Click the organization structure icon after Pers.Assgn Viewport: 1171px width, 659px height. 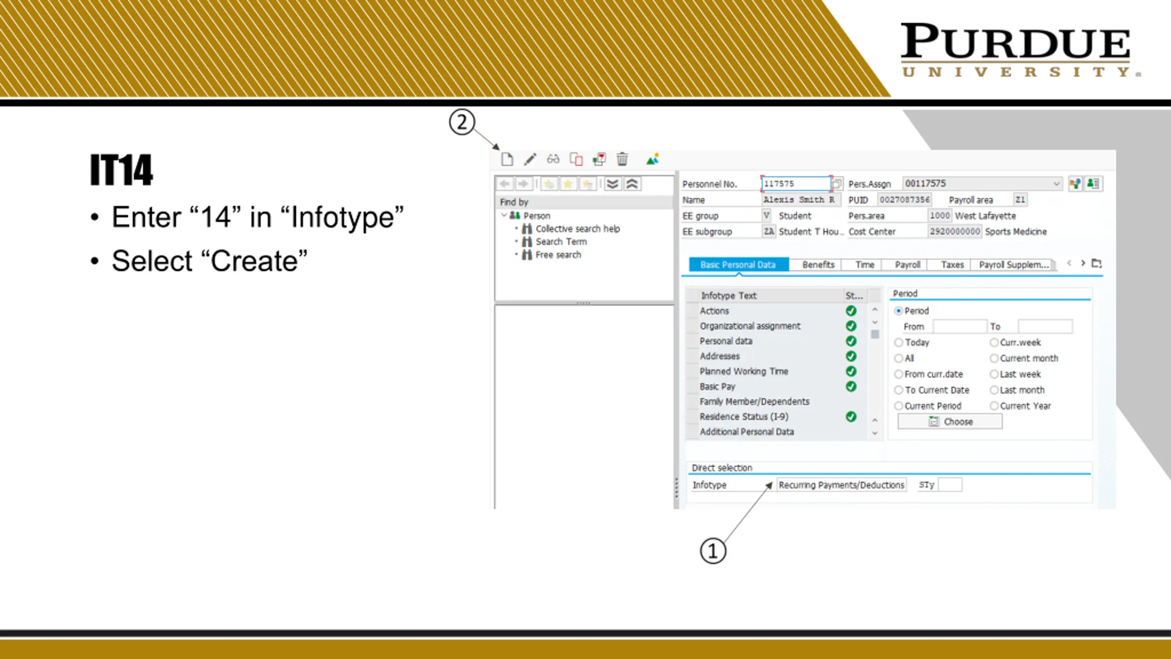1075,184
